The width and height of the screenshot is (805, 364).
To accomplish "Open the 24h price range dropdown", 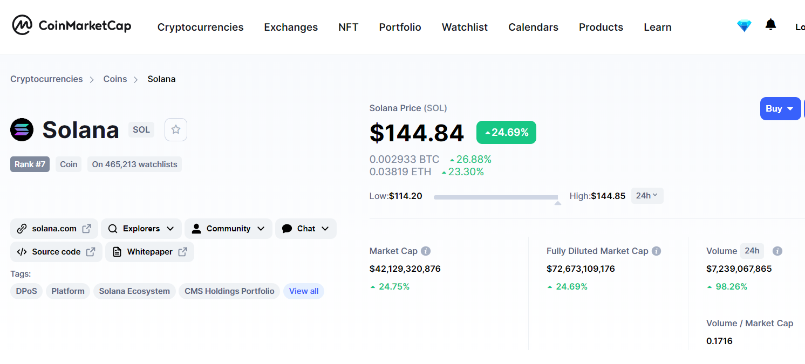I will click(647, 196).
